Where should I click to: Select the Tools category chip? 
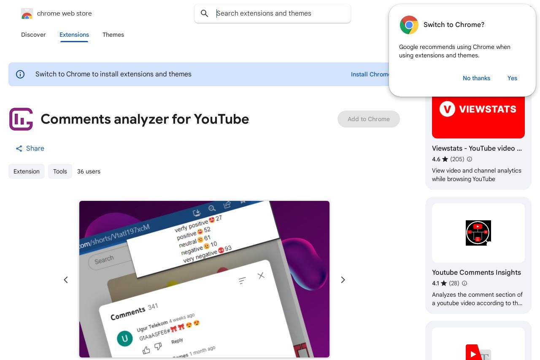[60, 171]
